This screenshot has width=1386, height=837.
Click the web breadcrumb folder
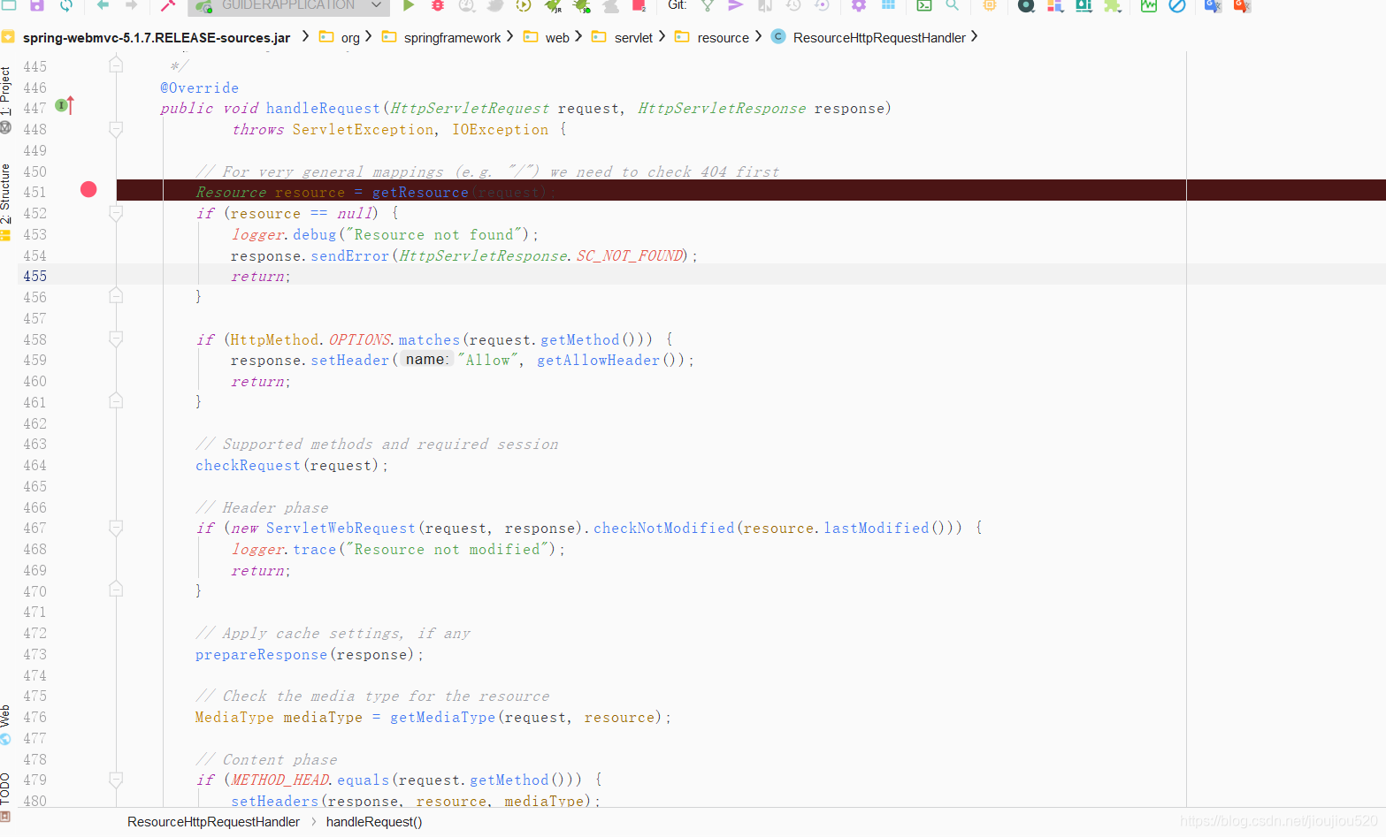point(557,37)
